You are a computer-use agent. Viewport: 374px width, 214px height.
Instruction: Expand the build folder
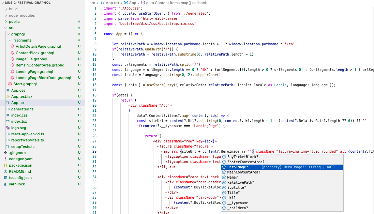(x=6, y=9)
